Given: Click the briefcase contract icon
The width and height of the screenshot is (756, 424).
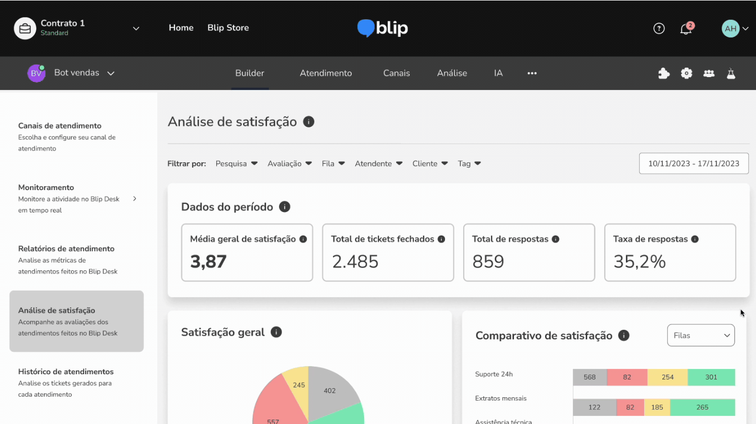Looking at the screenshot, I should 25,28.
